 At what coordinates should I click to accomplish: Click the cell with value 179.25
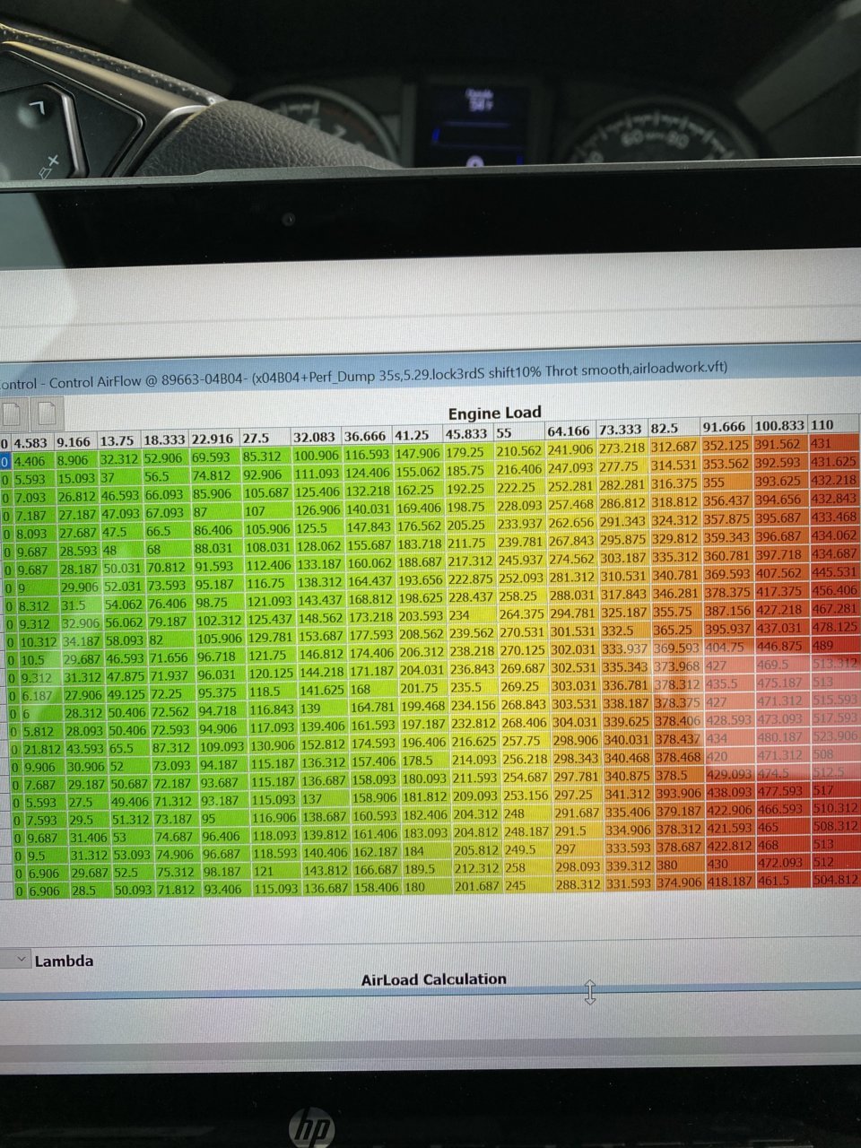(469, 453)
